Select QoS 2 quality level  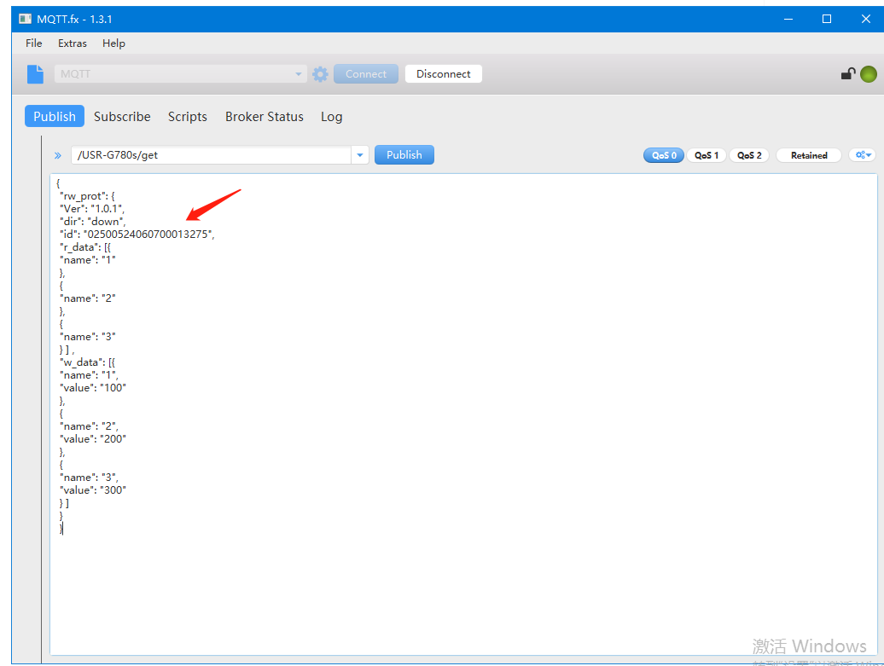pyautogui.click(x=749, y=155)
